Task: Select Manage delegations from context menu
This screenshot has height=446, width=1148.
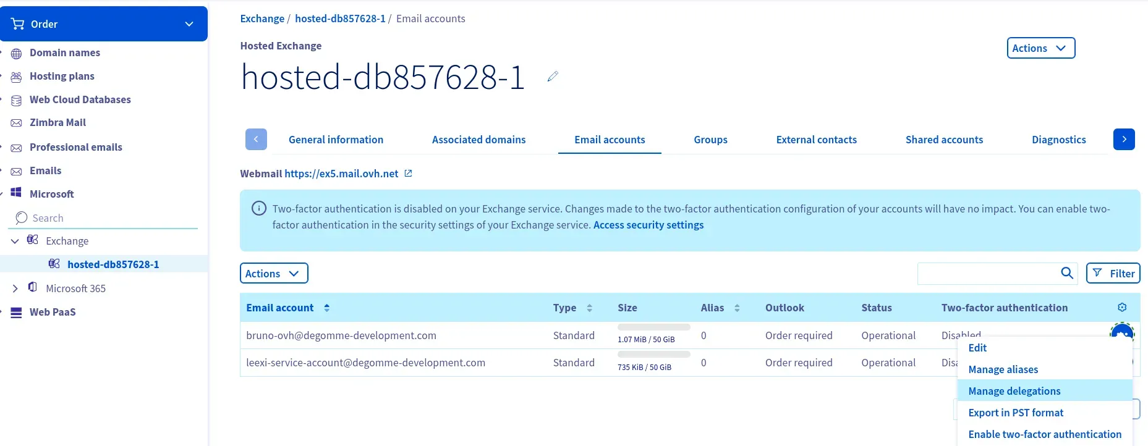Action: point(1014,391)
